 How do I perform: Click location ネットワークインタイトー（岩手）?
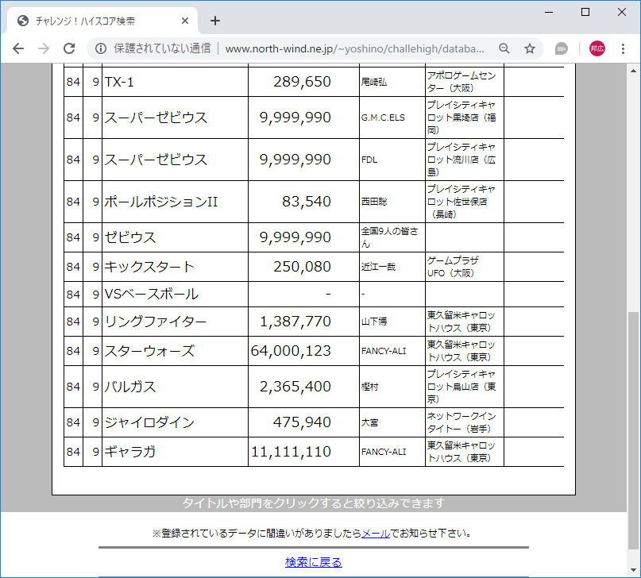point(462,422)
